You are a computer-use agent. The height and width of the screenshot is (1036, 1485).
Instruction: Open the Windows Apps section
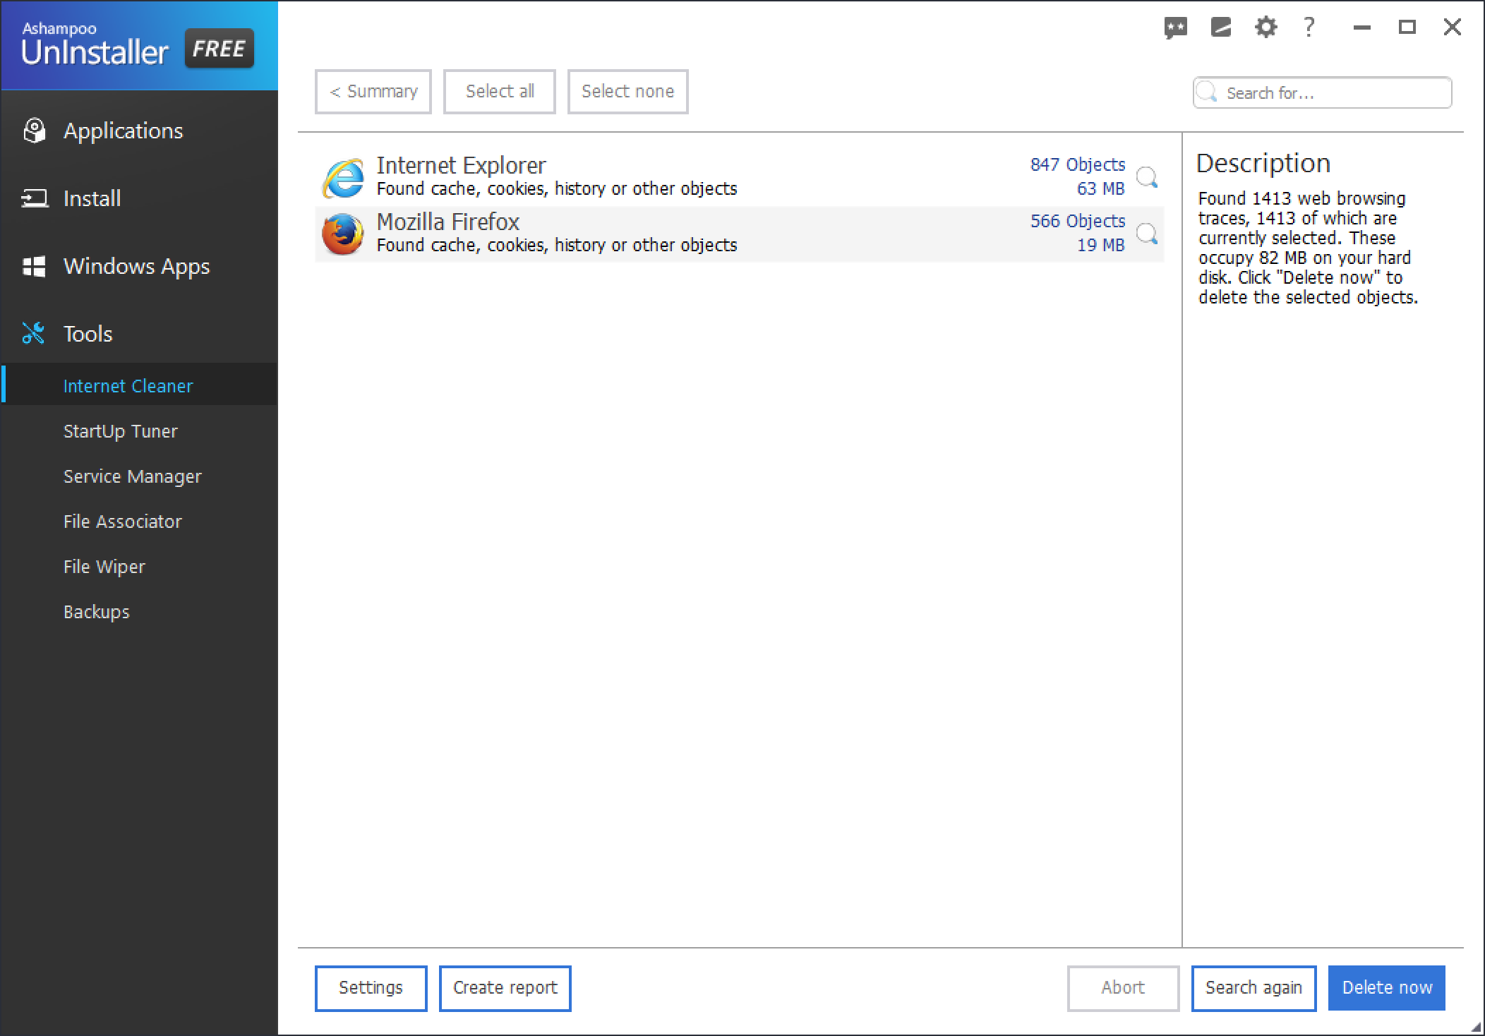(136, 266)
